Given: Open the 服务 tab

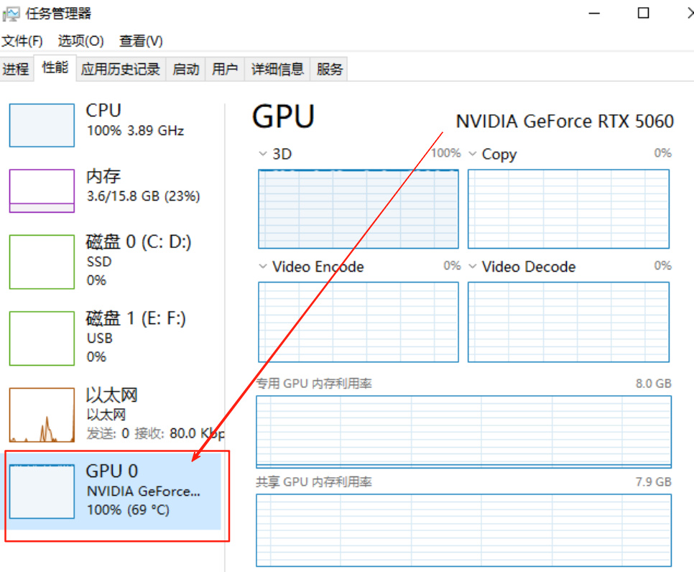Looking at the screenshot, I should [x=330, y=69].
